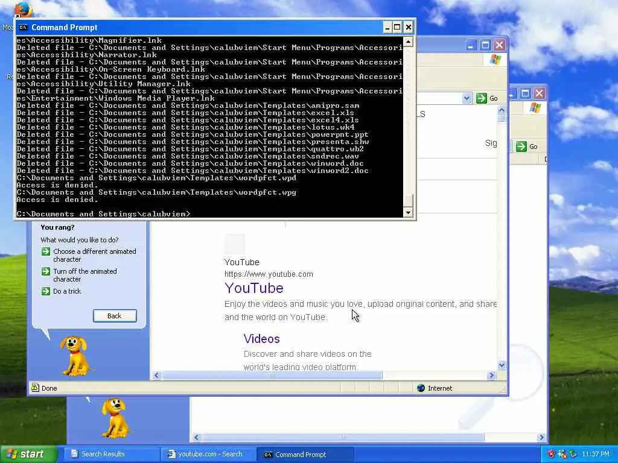Viewport: 618px width, 463px height.
Task: Maximize the Command Prompt window
Action: point(397,27)
